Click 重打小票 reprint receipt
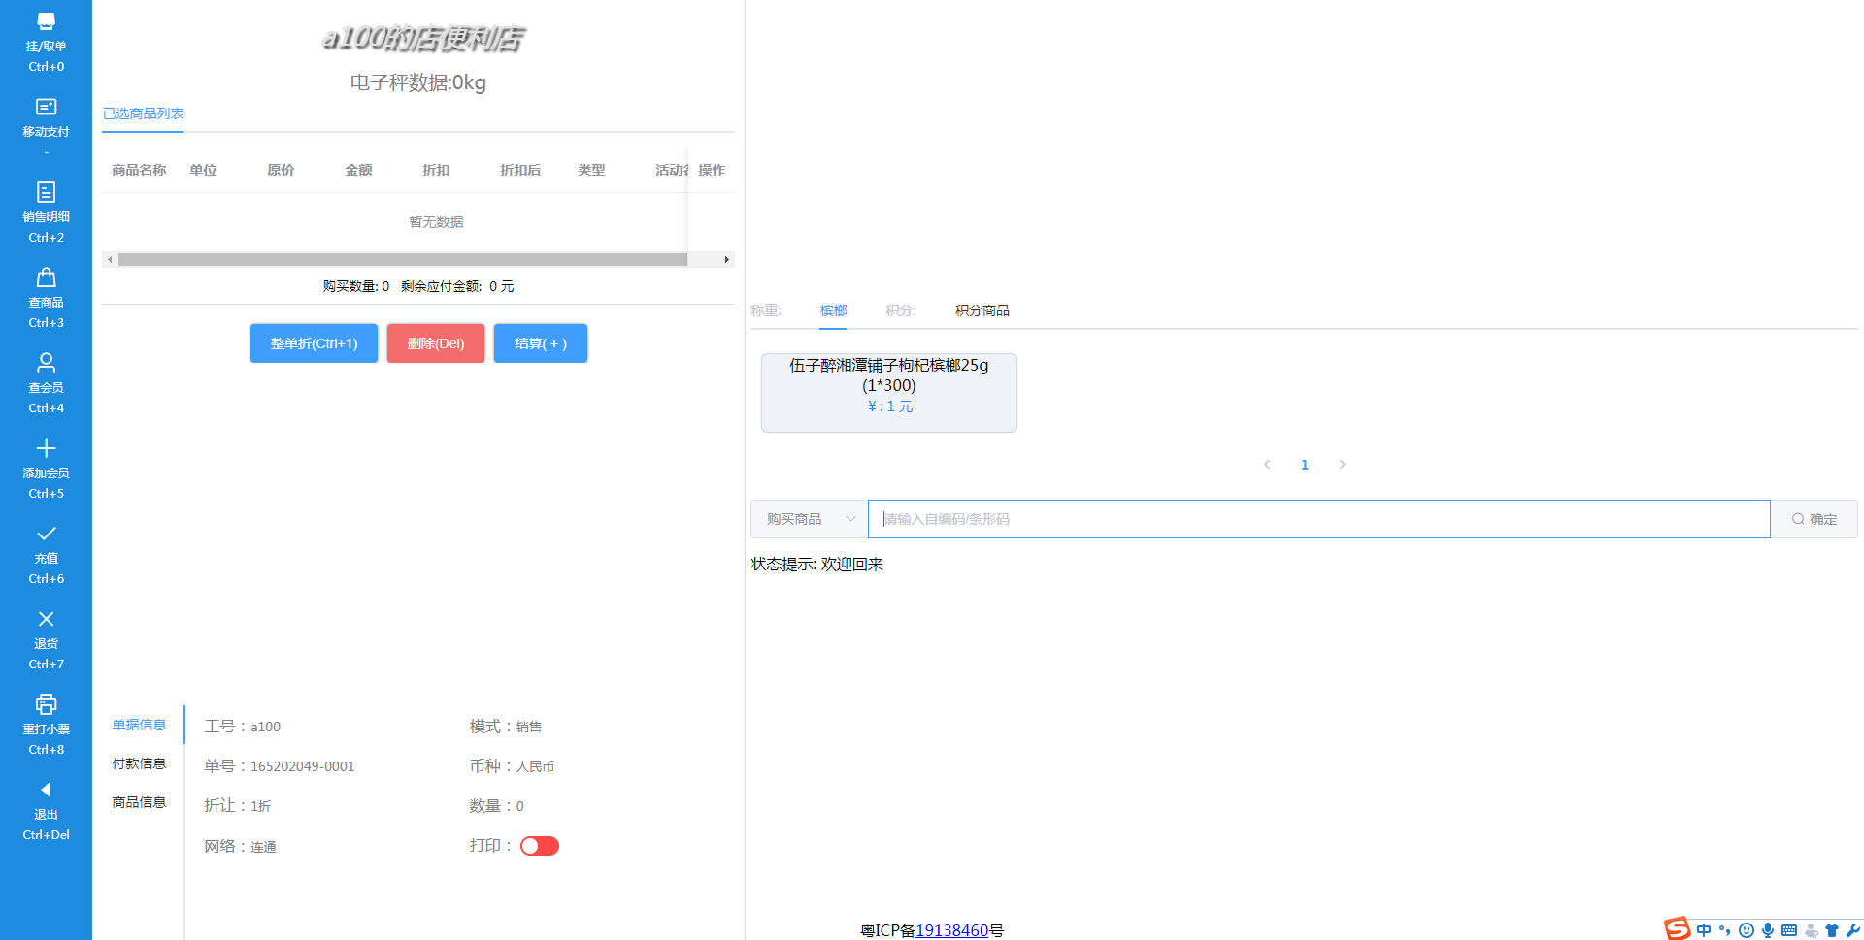The width and height of the screenshot is (1864, 940). (46, 726)
